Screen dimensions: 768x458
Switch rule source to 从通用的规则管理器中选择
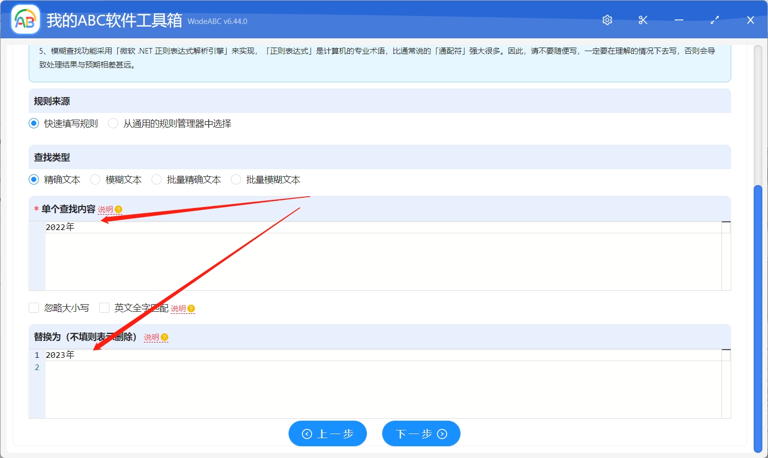tap(113, 123)
